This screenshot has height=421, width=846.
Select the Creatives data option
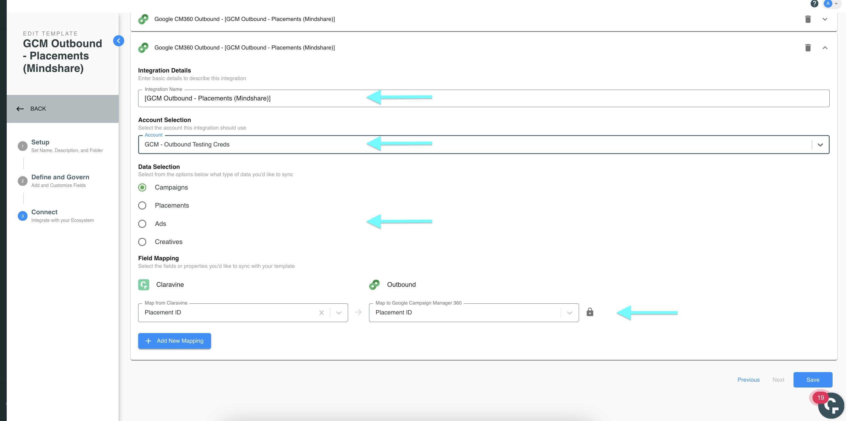click(142, 242)
